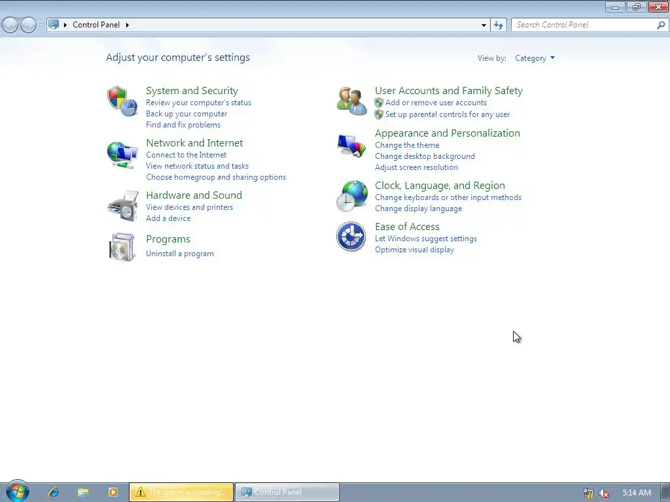Click View network status and tasks
Screen dimensions: 670x502
tap(197, 166)
